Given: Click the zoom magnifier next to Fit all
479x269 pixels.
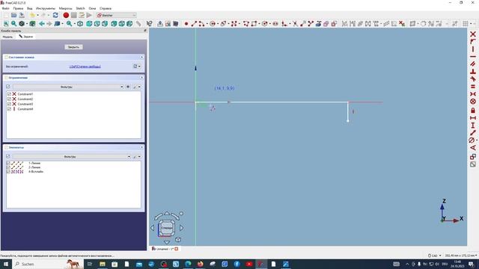Looking at the screenshot, I should [14, 23].
